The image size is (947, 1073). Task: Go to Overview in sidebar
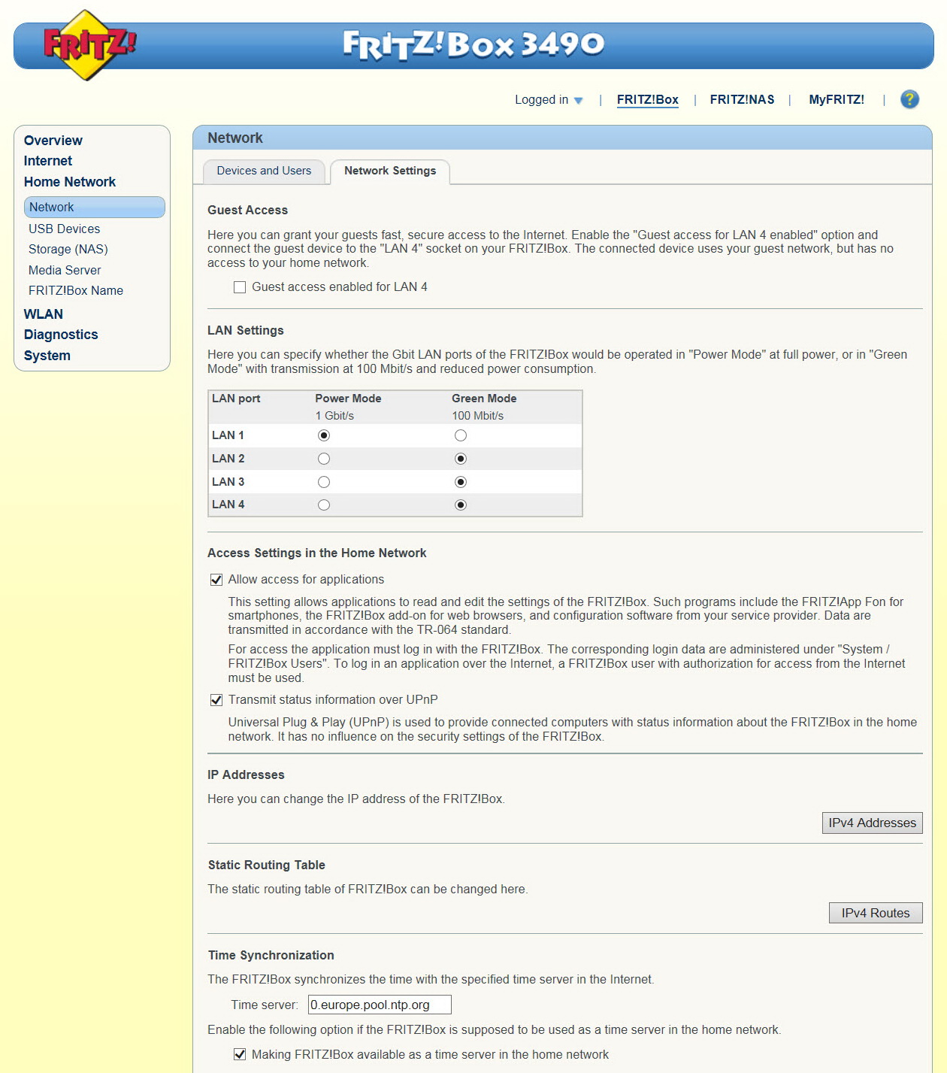click(x=53, y=141)
